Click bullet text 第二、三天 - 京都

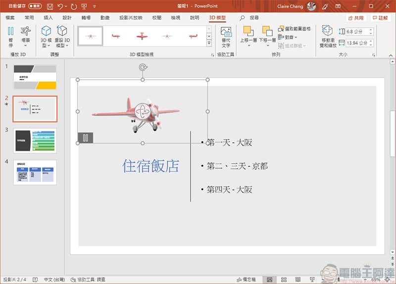pos(237,166)
